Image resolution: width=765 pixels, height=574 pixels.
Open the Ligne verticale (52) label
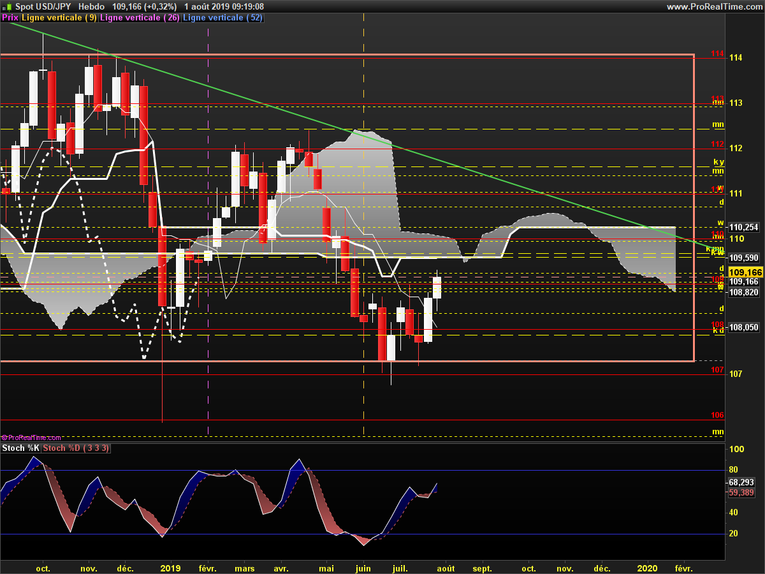222,18
